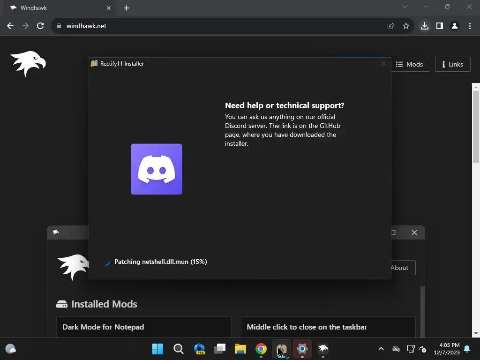Toggle Chrome side panel icon
The width and height of the screenshot is (480, 360).
click(440, 26)
